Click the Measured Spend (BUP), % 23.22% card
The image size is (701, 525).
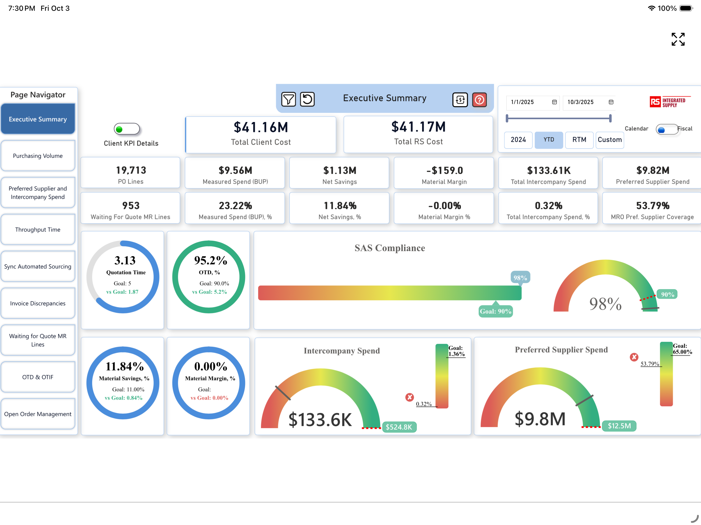[x=235, y=208]
